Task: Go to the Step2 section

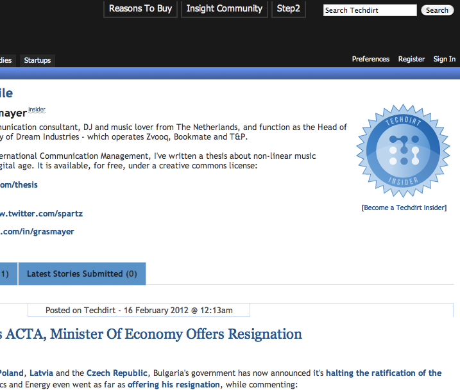Action: point(288,9)
